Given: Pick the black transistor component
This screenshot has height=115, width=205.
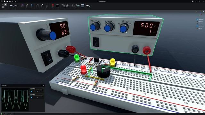Looking at the screenshot, I should tap(47, 6).
